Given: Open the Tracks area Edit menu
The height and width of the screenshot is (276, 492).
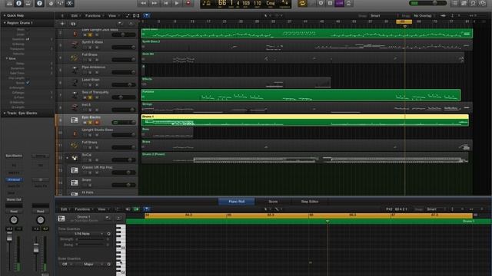Looking at the screenshot, I should pyautogui.click(x=75, y=15).
